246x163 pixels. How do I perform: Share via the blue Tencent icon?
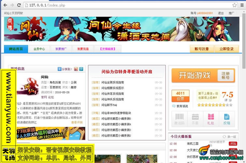coord(81,69)
